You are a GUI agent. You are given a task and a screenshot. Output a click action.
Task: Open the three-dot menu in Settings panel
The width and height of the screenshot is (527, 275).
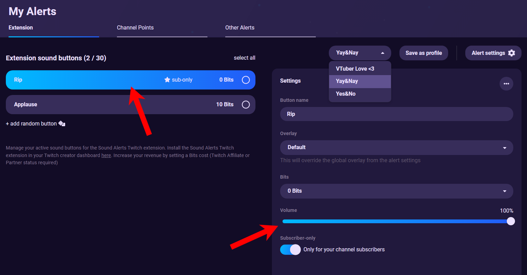click(506, 83)
